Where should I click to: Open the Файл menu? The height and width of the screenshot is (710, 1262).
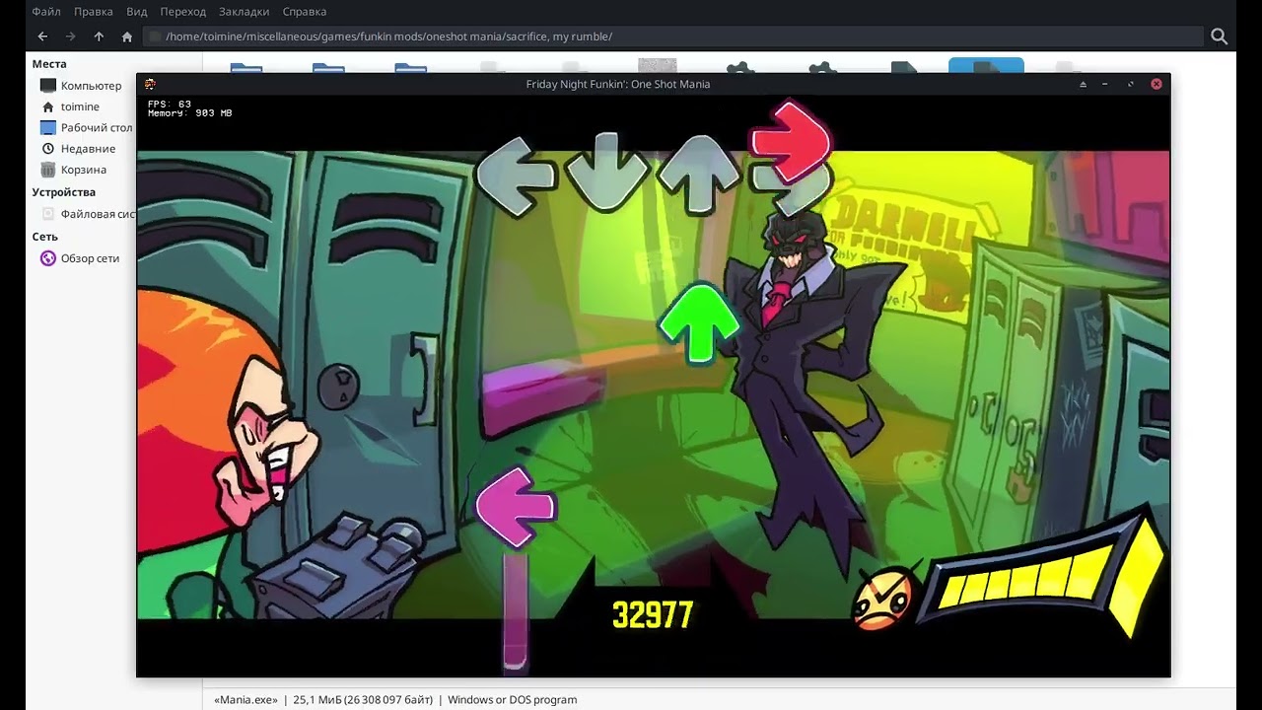(45, 12)
